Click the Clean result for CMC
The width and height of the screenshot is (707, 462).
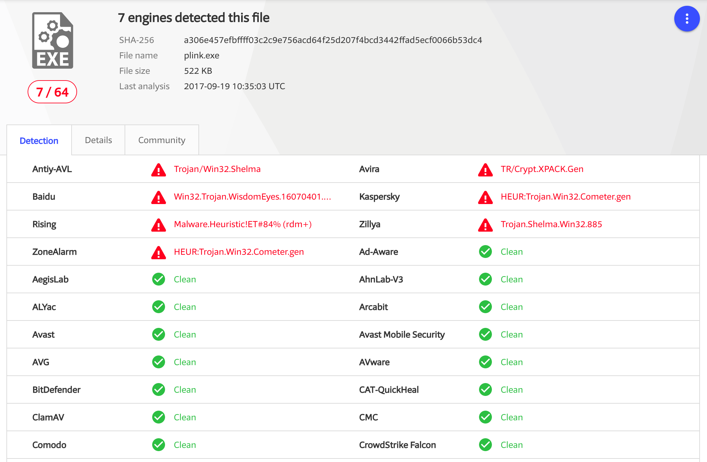[x=512, y=417]
